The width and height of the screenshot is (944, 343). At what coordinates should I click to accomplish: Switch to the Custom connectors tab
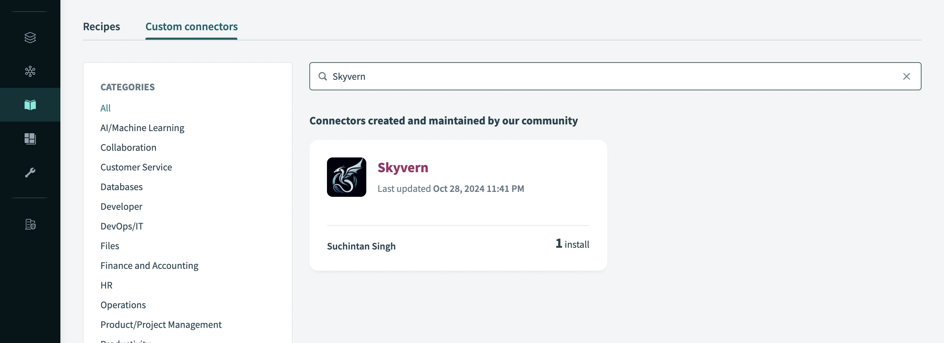[191, 26]
